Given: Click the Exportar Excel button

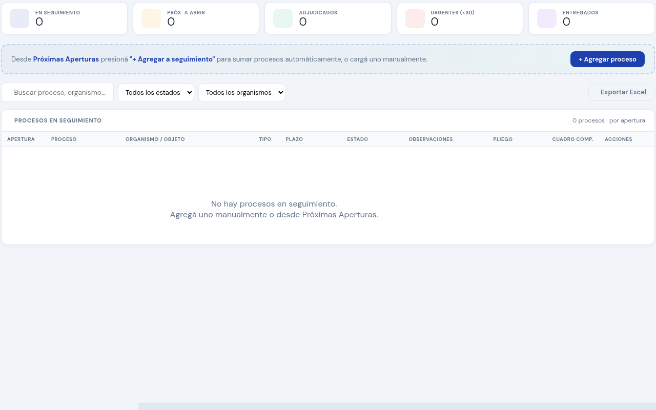Looking at the screenshot, I should [622, 92].
